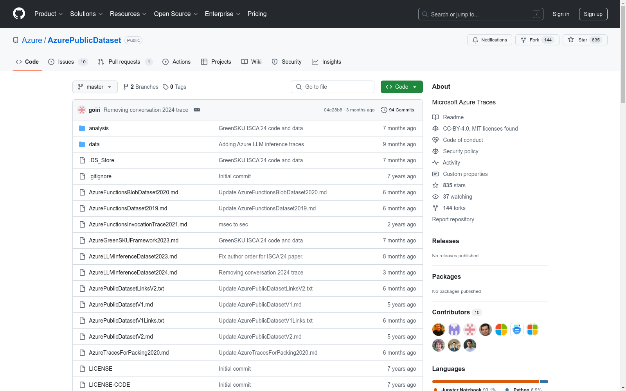Switch to the Issues tab
The width and height of the screenshot is (626, 391).
68,62
